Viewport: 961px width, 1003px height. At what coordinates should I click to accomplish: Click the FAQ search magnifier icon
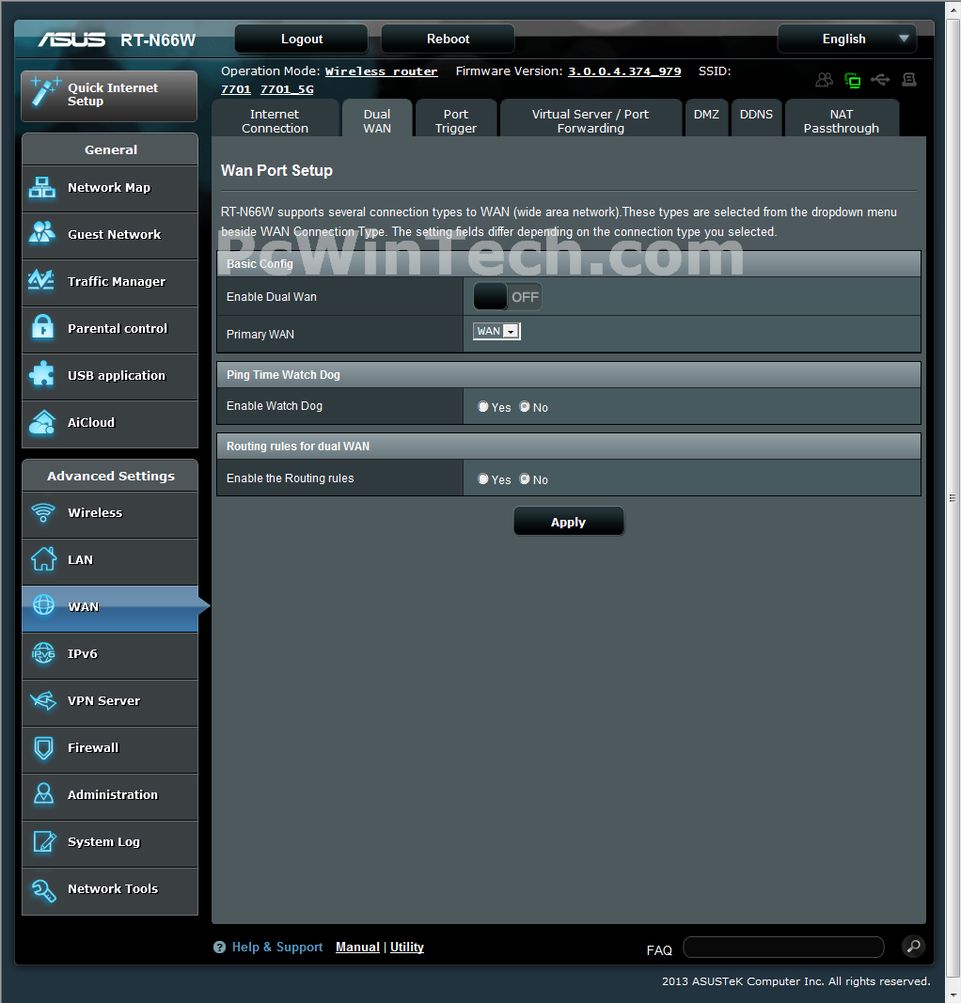[914, 946]
